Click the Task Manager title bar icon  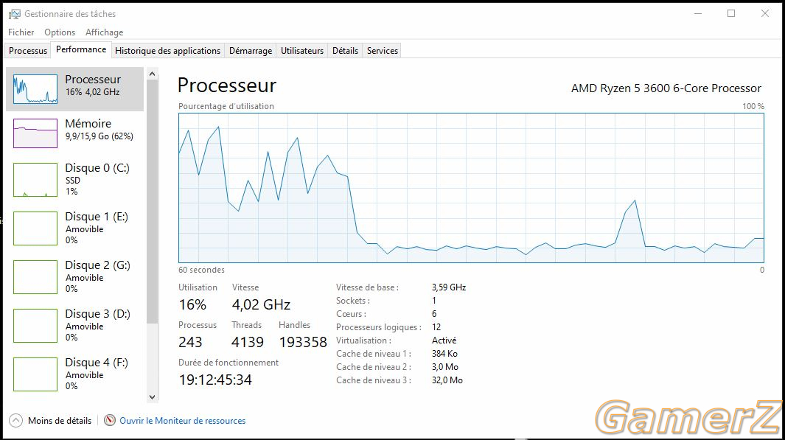pos(15,14)
